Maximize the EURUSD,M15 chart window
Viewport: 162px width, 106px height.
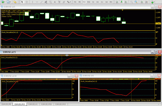(156, 52)
